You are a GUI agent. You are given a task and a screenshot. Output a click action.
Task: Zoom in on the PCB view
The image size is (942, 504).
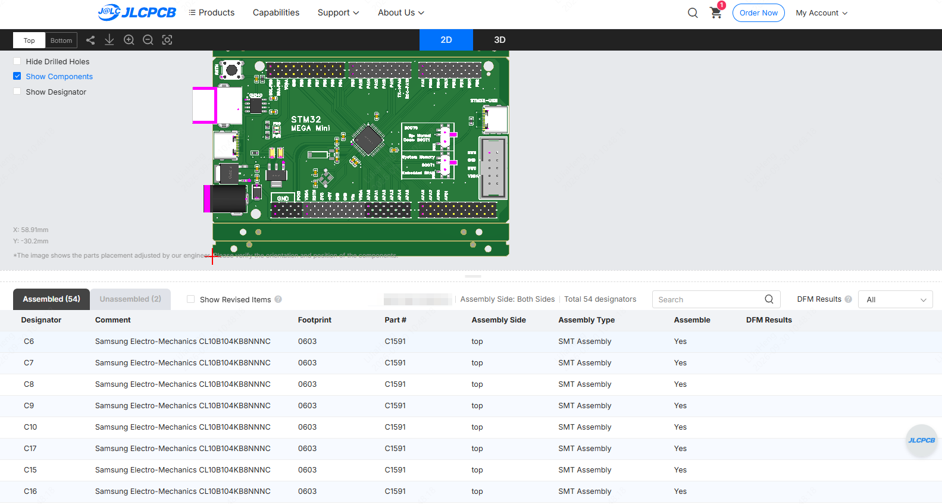click(x=129, y=40)
